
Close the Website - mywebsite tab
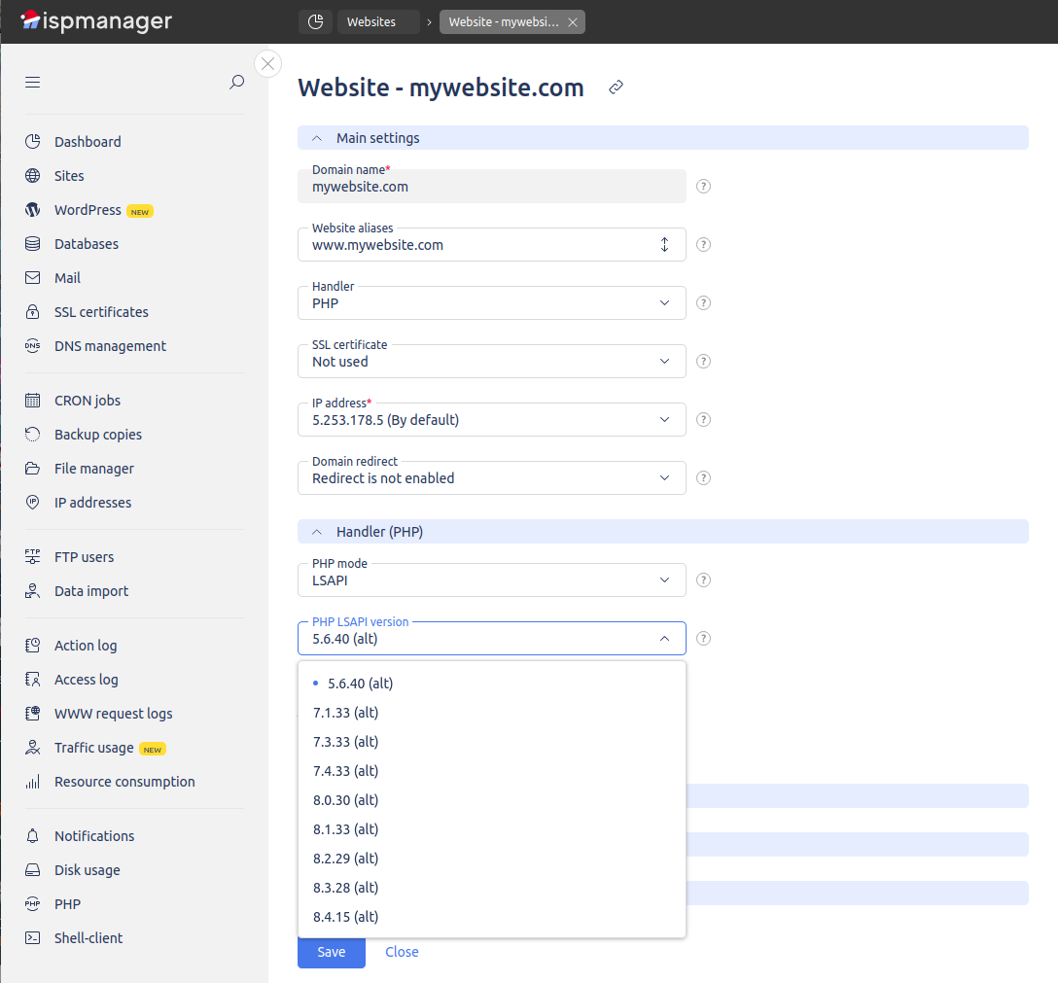pyautogui.click(x=573, y=22)
